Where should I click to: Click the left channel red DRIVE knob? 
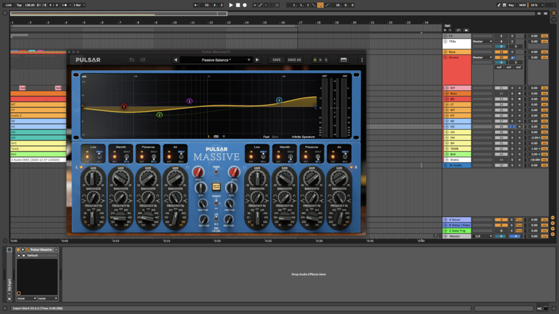pos(198,172)
